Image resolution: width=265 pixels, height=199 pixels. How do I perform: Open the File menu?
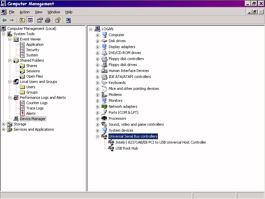12,12
